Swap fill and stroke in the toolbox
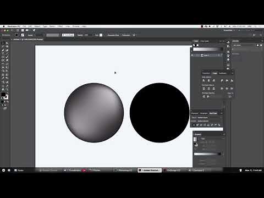The image size is (264, 198). 7,93
